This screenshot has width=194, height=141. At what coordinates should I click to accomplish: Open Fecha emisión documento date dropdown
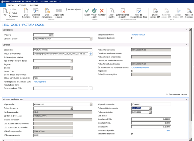[x=150, y=108]
